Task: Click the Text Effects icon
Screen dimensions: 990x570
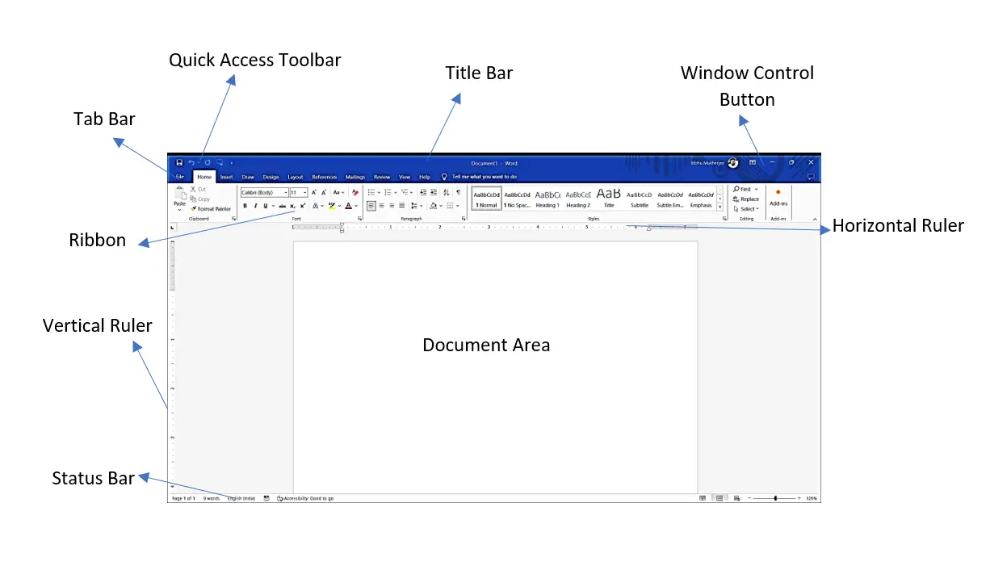Action: [x=316, y=206]
